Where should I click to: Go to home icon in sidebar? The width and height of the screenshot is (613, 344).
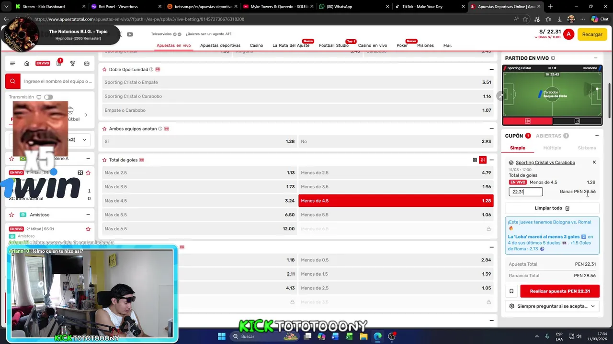pyautogui.click(x=27, y=64)
